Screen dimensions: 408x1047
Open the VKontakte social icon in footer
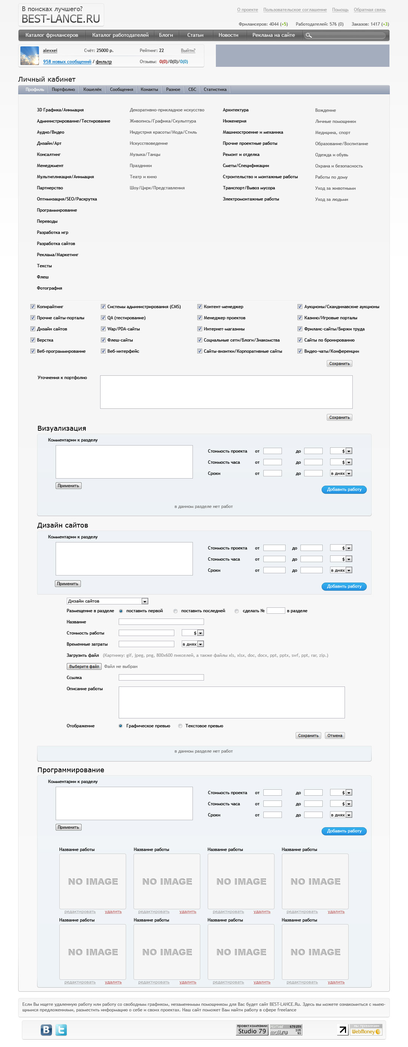[x=46, y=1030]
